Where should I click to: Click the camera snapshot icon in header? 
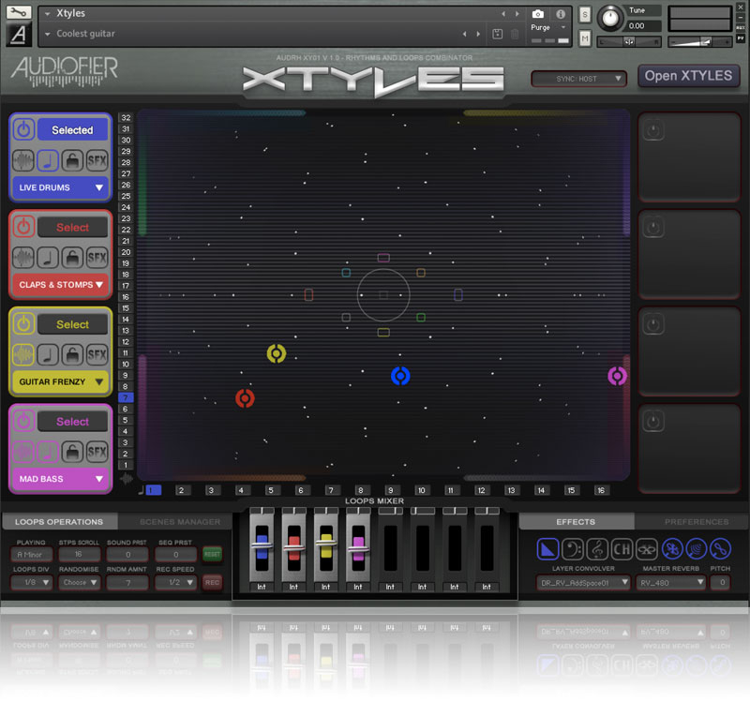point(538,15)
